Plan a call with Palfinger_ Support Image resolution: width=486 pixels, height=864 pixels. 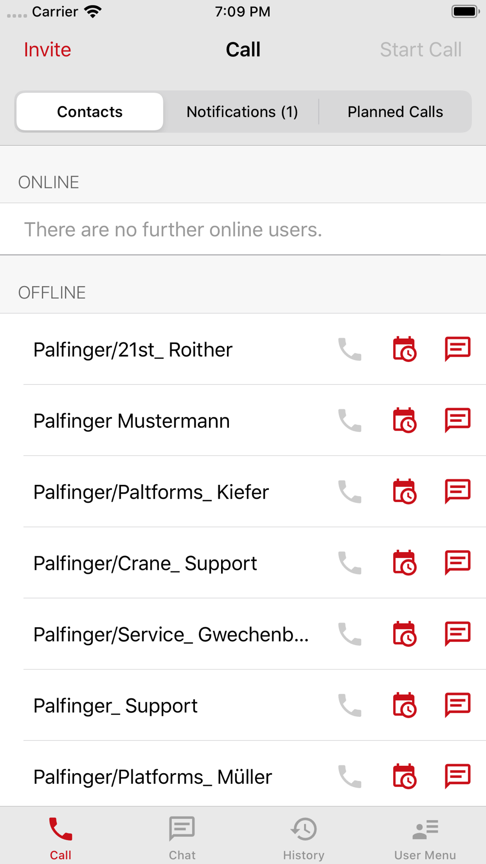(x=404, y=705)
